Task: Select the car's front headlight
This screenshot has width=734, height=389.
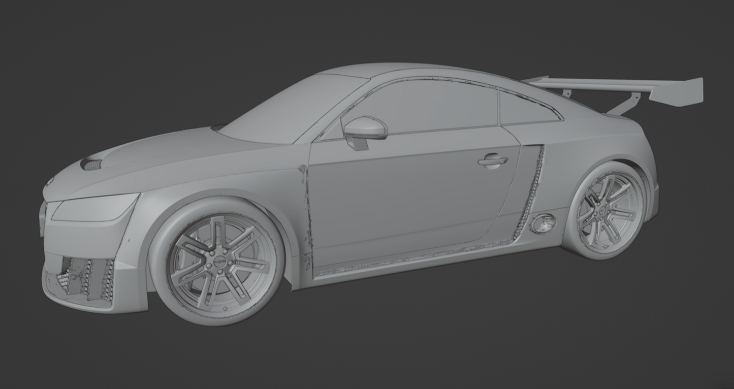Action: 95,207
